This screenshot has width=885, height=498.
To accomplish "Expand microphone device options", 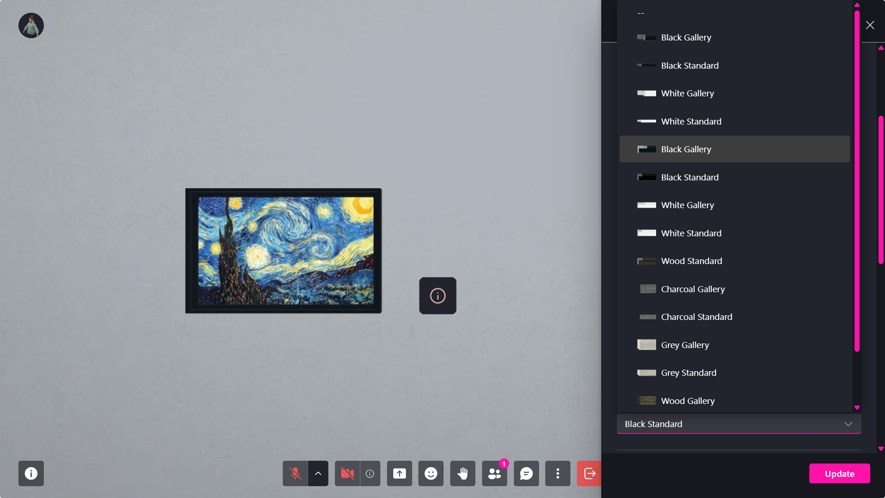I will click(318, 473).
